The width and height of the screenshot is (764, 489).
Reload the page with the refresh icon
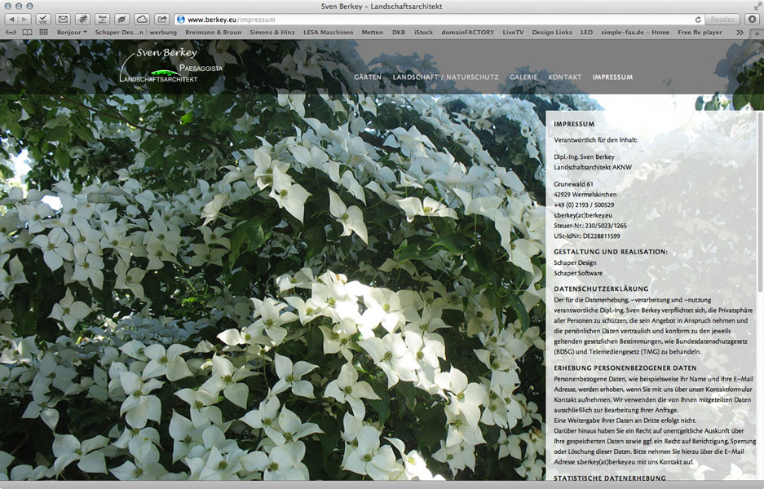coord(698,20)
